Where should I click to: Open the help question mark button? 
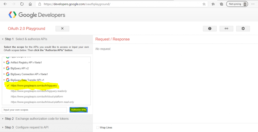[210, 28]
